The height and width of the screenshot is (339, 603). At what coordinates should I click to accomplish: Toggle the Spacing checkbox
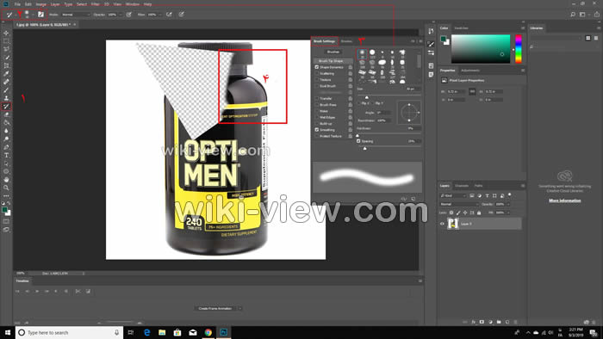(358, 141)
